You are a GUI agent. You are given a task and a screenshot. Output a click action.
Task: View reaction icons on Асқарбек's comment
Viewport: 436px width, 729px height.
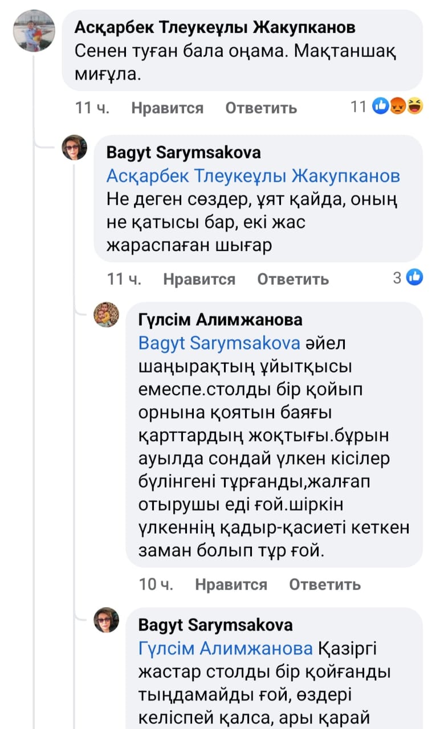coord(398,106)
